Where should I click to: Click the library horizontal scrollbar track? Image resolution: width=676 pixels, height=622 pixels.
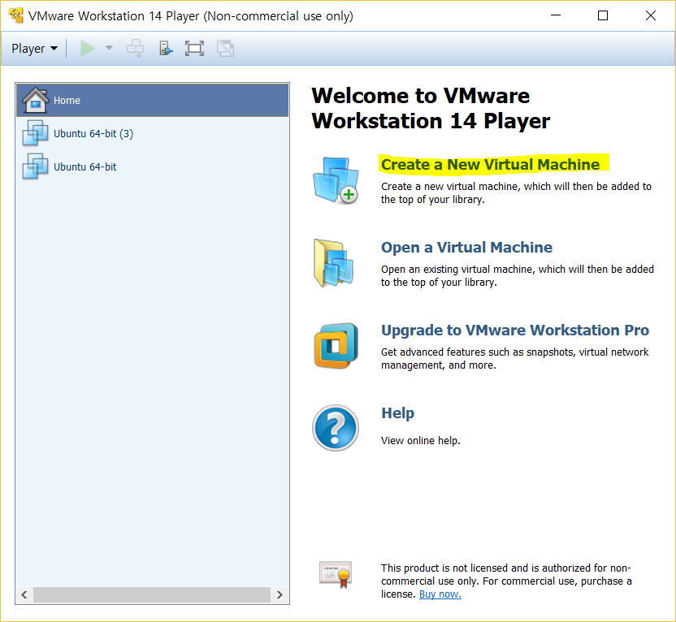(152, 595)
